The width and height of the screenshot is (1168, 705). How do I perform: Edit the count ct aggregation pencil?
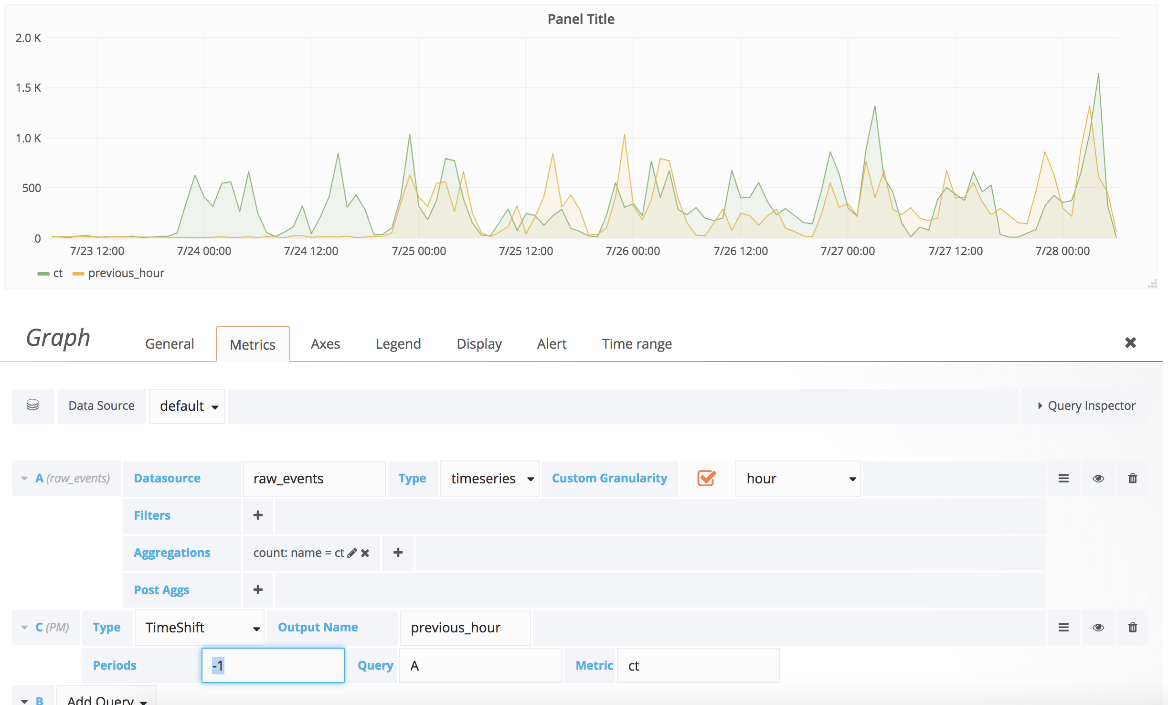(352, 553)
